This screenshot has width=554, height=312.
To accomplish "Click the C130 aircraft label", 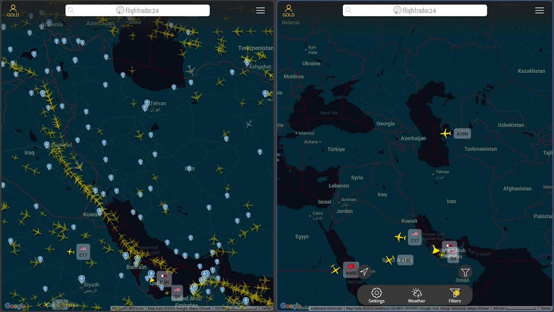I will point(405,260).
